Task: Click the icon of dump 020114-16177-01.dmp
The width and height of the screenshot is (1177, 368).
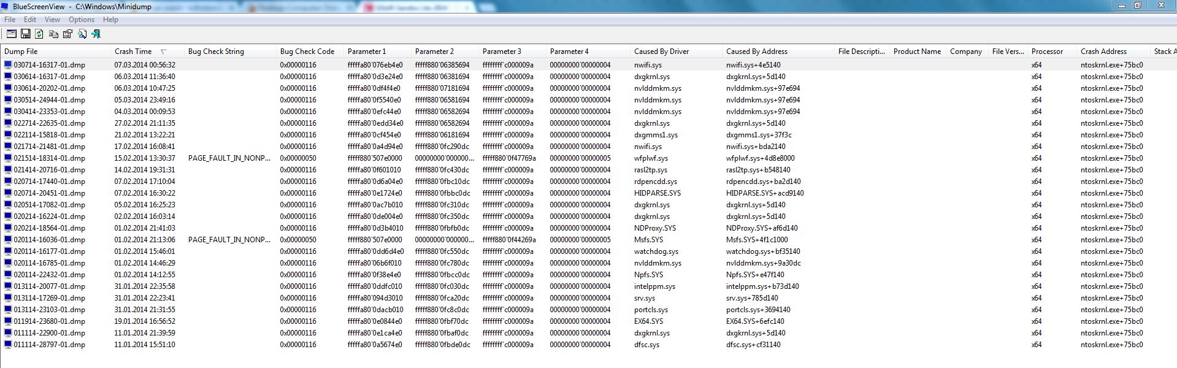Action: click(8, 251)
